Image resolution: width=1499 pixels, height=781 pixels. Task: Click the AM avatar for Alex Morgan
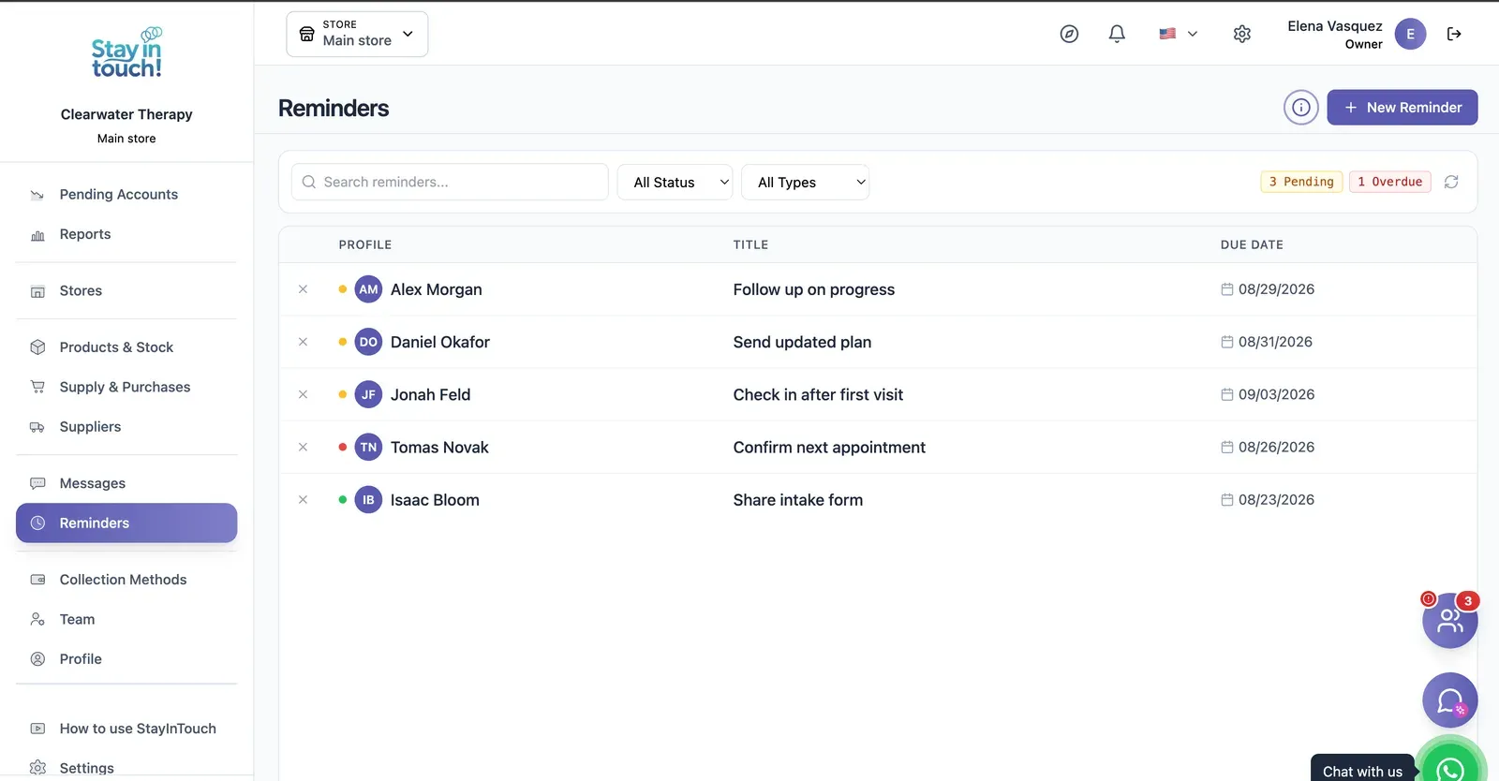coord(368,289)
